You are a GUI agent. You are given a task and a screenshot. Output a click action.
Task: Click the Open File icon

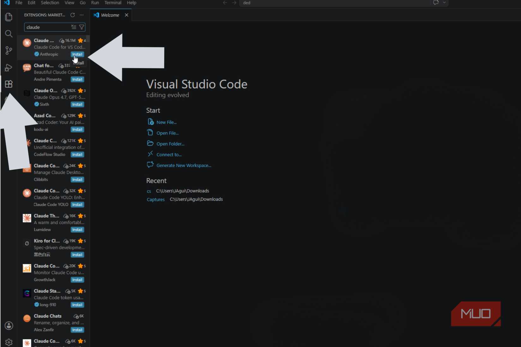(150, 132)
